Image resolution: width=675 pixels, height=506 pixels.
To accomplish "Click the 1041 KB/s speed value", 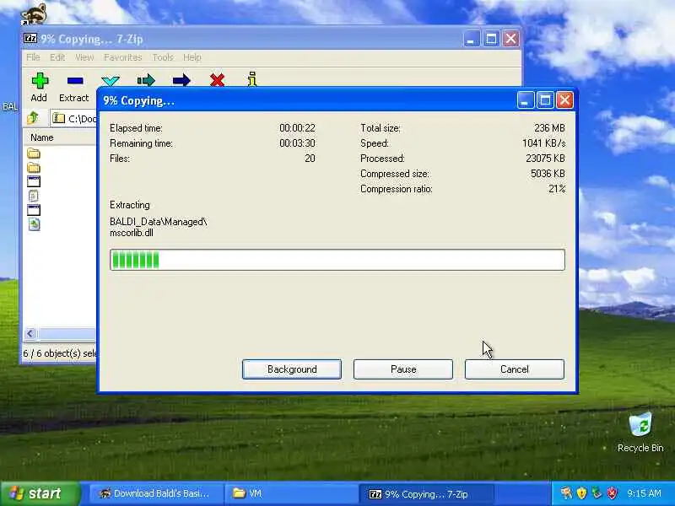I will coord(543,143).
